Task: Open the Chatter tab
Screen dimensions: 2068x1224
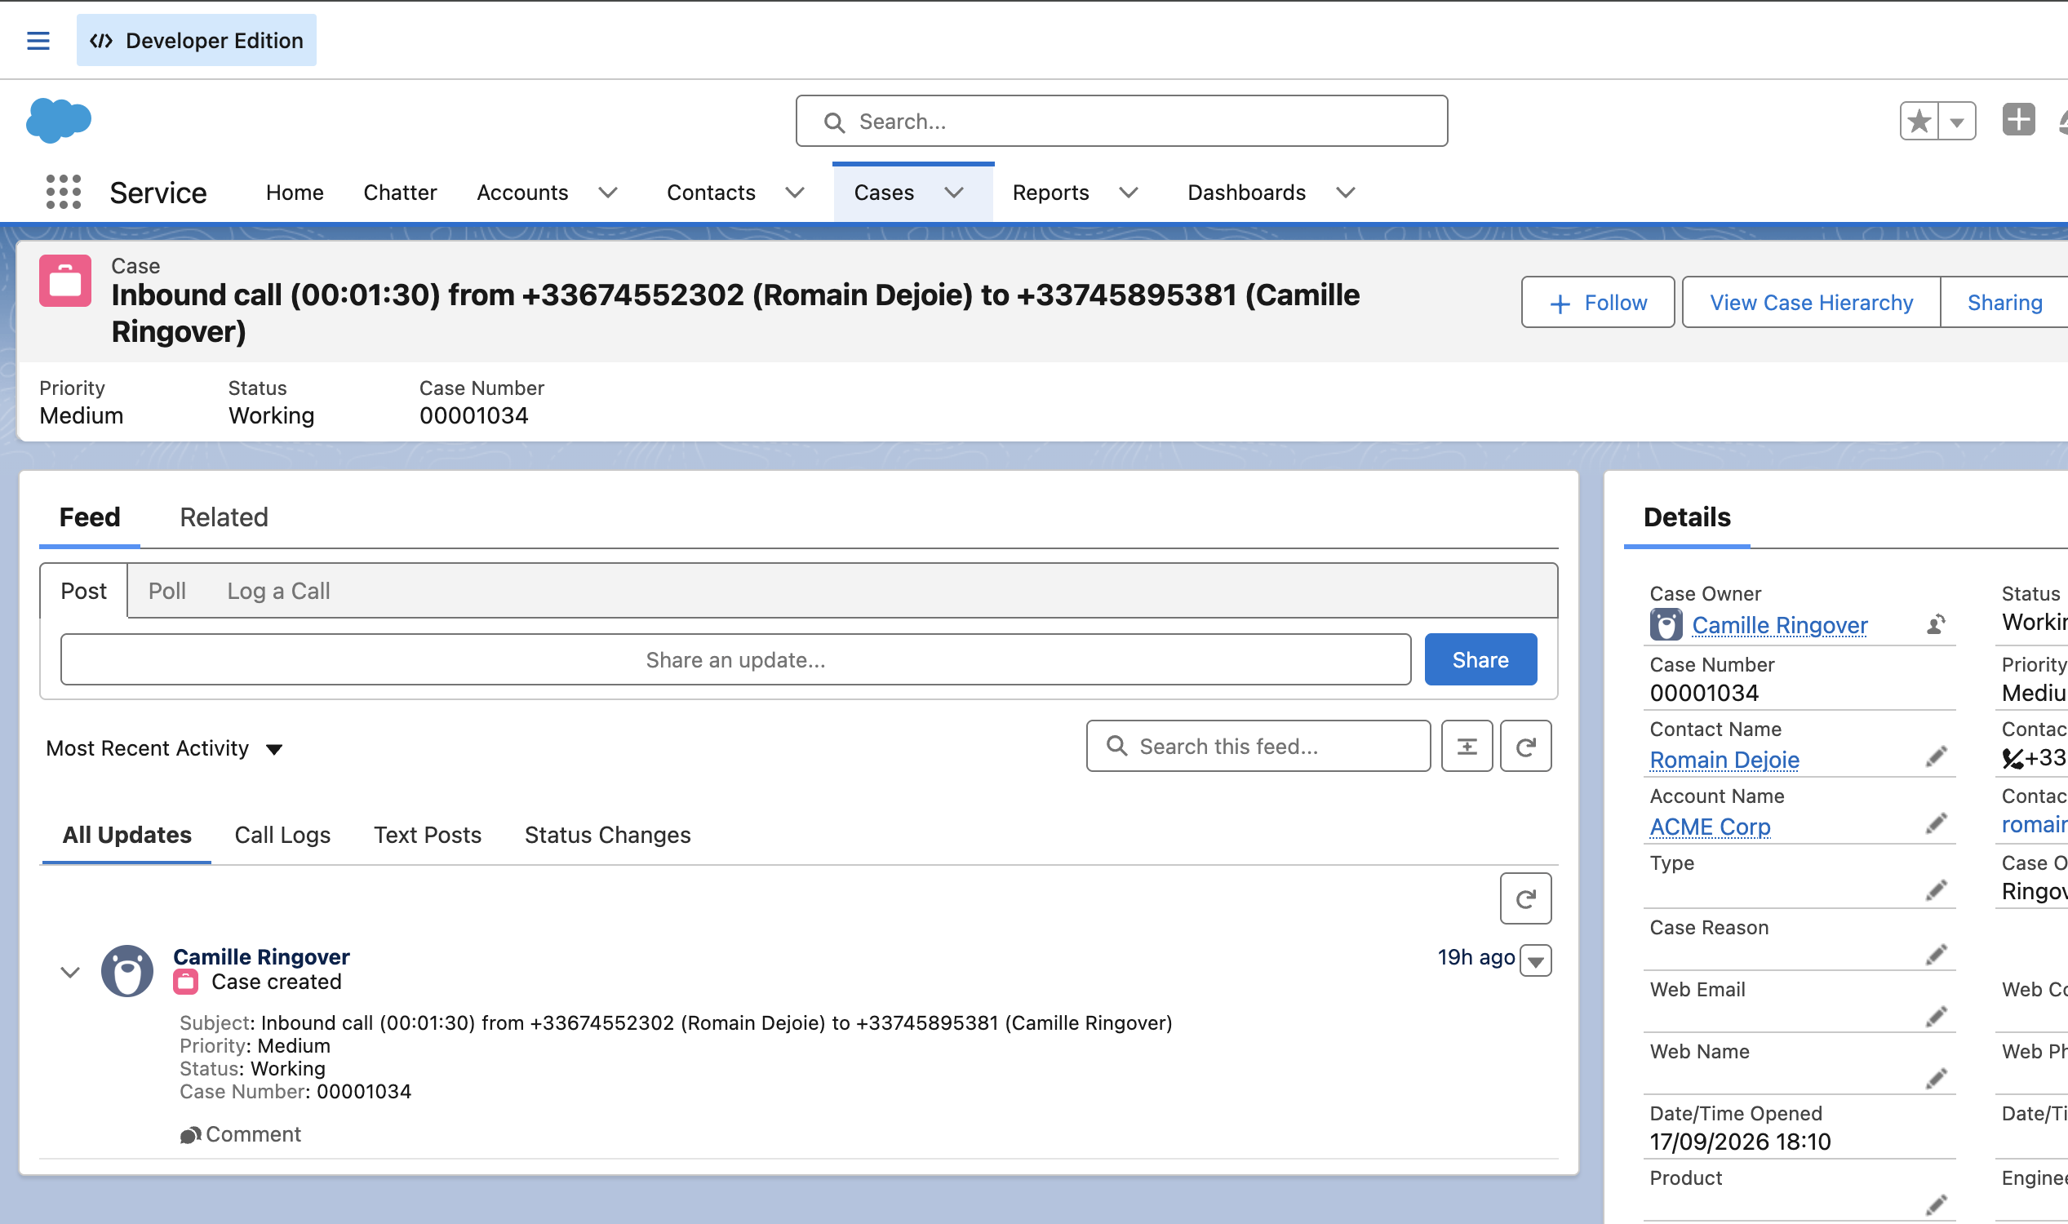Action: coord(400,193)
